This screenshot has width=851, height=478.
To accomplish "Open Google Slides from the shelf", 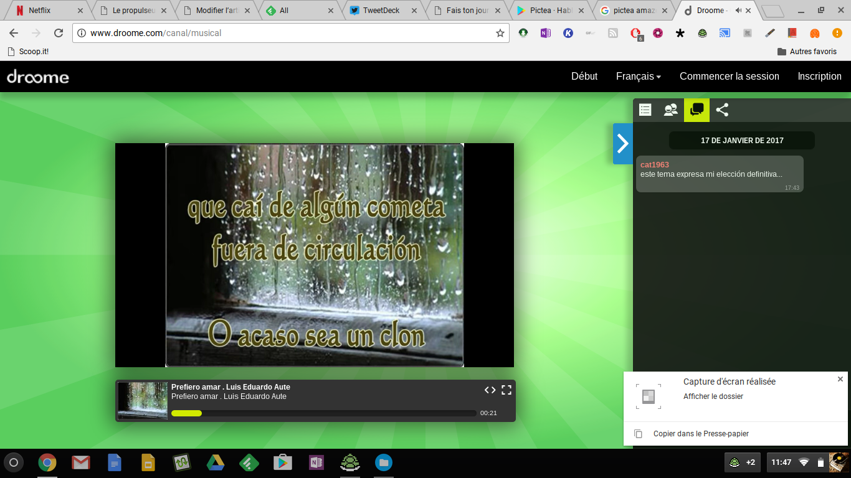I will 148,462.
